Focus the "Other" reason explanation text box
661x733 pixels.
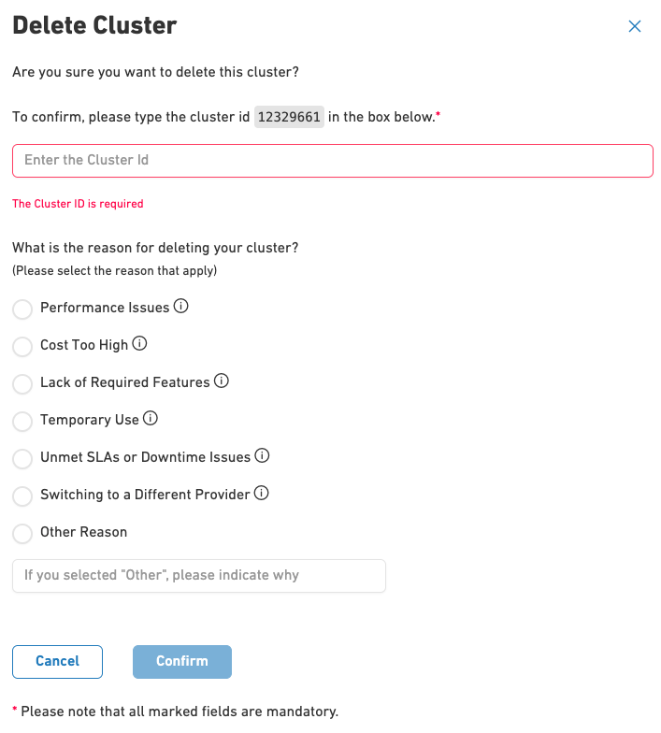198,576
